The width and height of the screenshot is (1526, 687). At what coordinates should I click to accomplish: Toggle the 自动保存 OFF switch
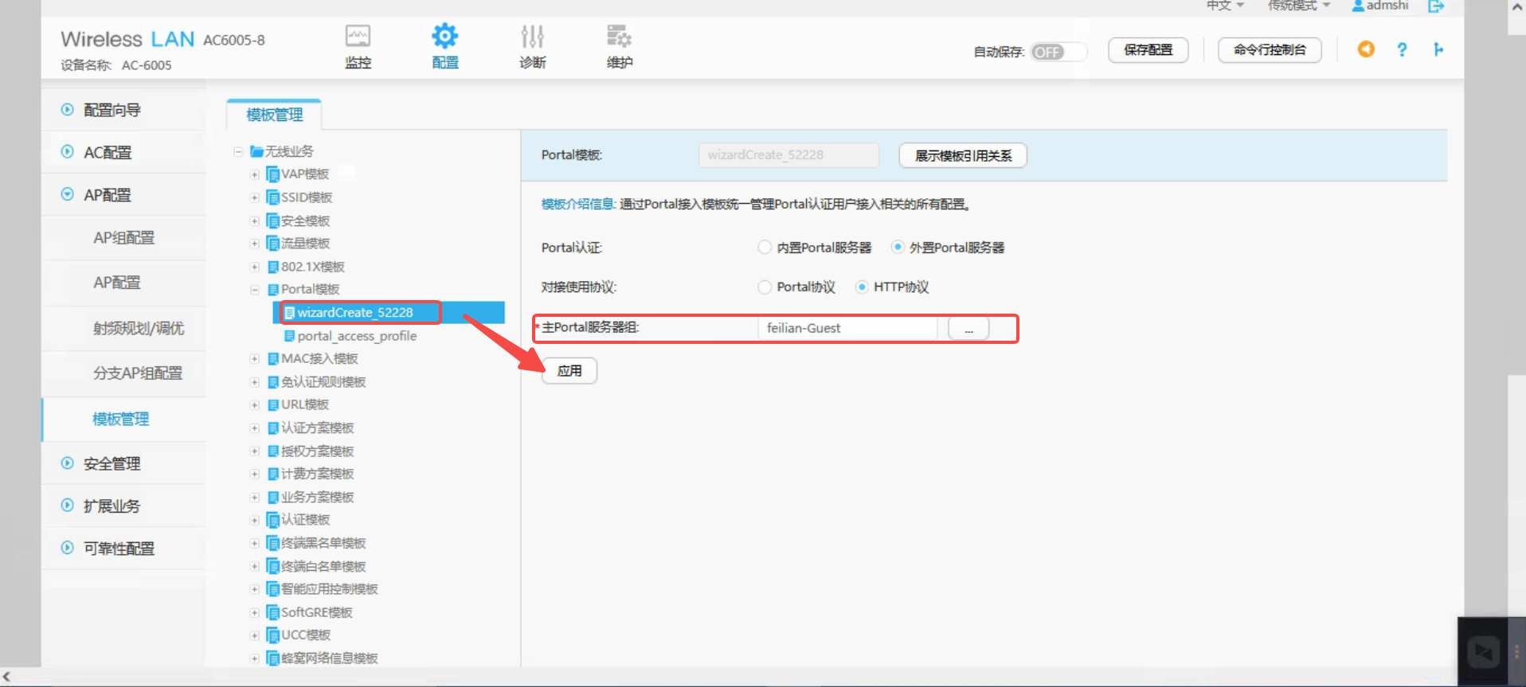1058,52
